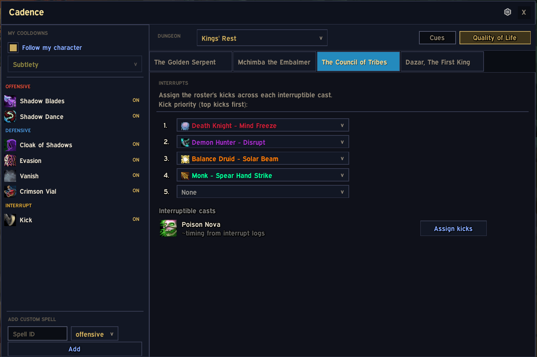
Task: Click the Follow my character label
Action: click(x=52, y=48)
